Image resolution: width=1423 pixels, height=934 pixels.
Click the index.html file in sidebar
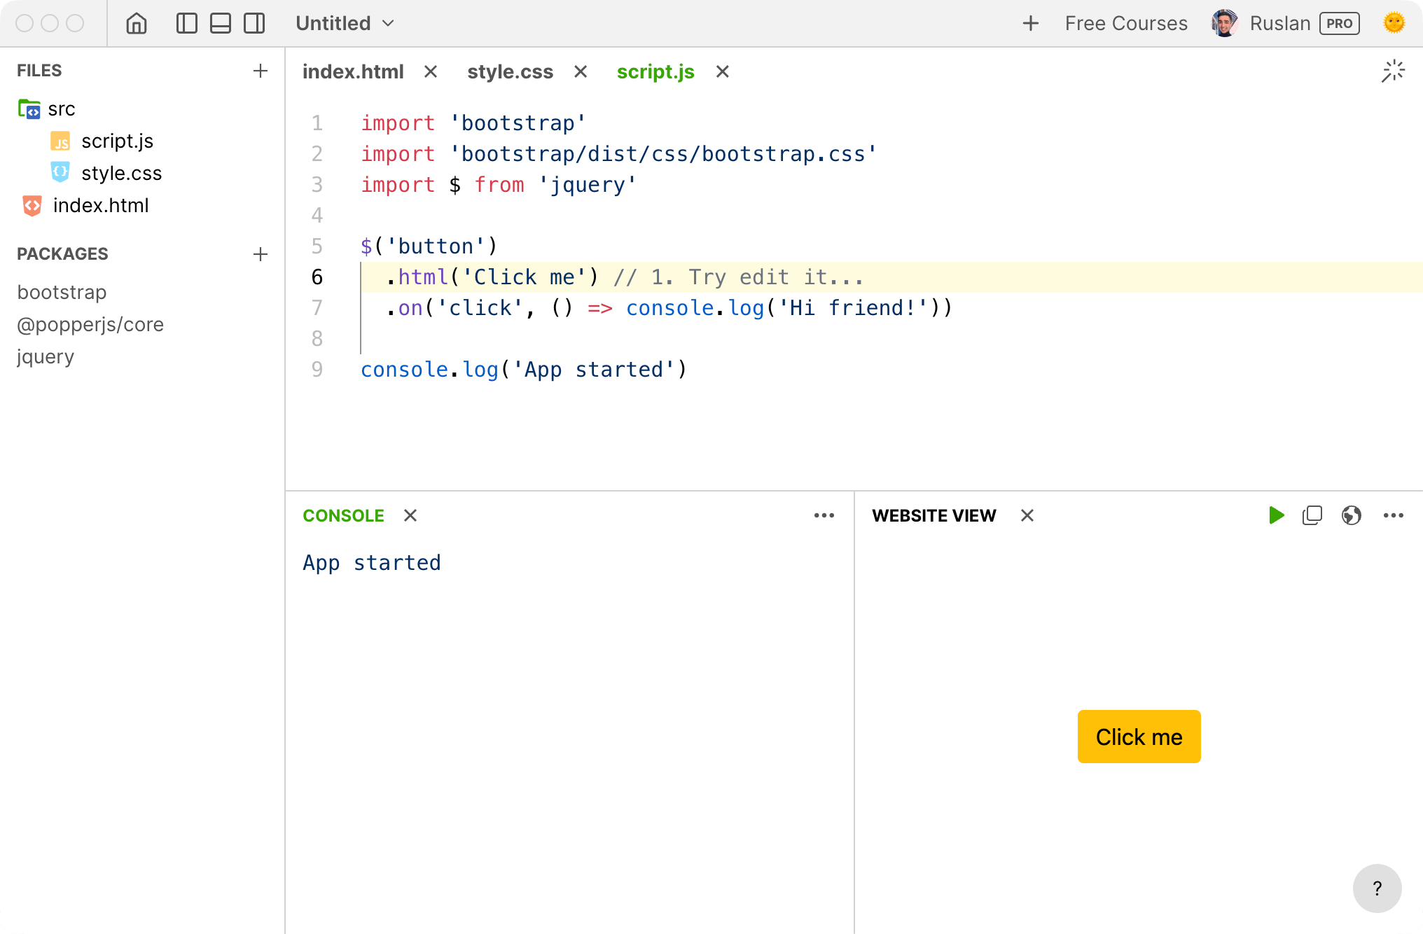101,205
